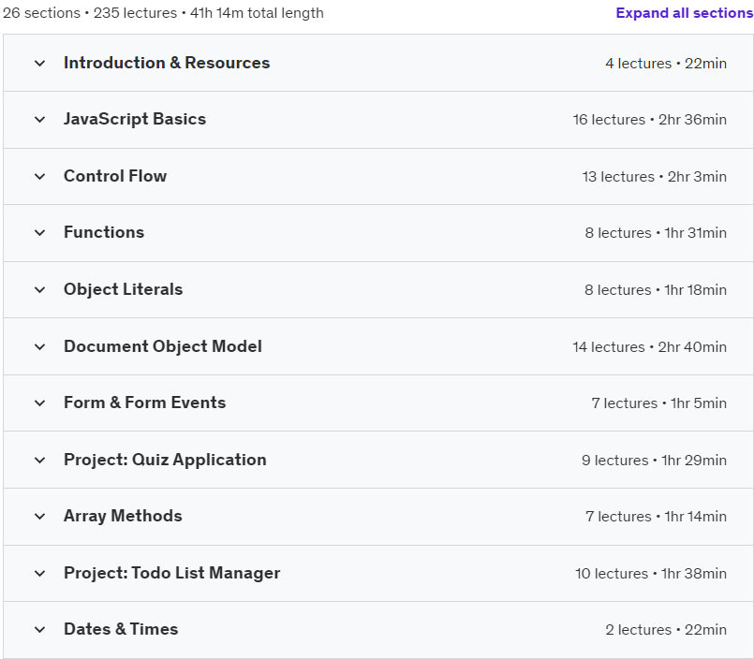Click chevron next to Project: Todo List Manager
Screen dimensions: 754x659
click(40, 574)
